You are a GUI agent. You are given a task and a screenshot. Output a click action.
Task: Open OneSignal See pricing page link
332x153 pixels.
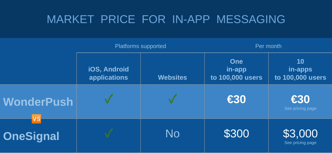point(300,143)
